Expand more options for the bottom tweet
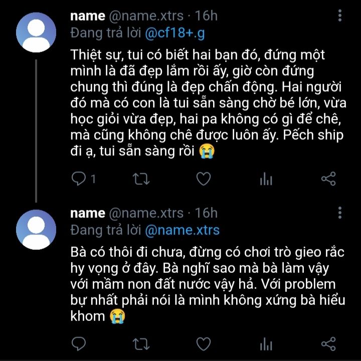This screenshot has height=361, width=361. 340,212
